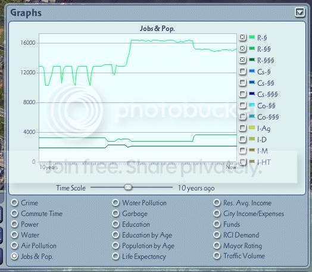Click the 'Now' label on chart axis
The width and height of the screenshot is (312, 272).
(x=231, y=167)
